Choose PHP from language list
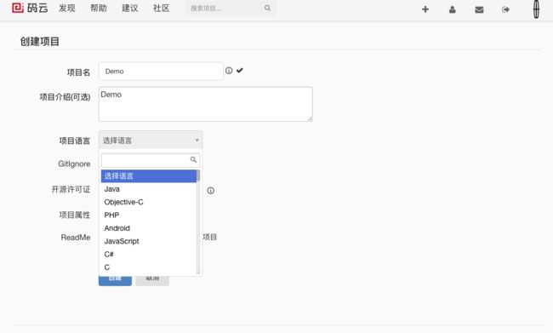Viewport: 553px width, 333px height. 149,215
